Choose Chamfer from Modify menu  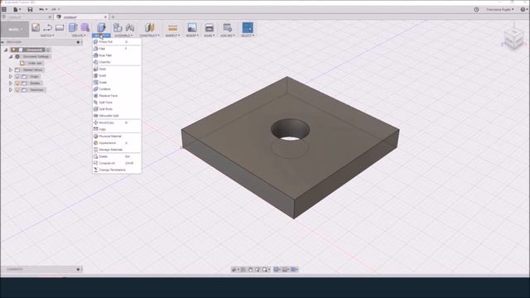[x=117, y=62]
